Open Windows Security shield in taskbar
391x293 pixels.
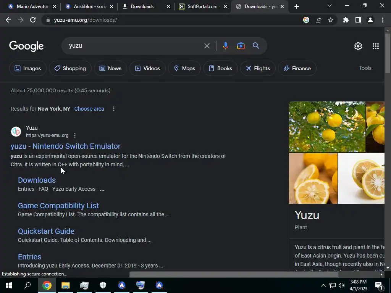point(103,285)
